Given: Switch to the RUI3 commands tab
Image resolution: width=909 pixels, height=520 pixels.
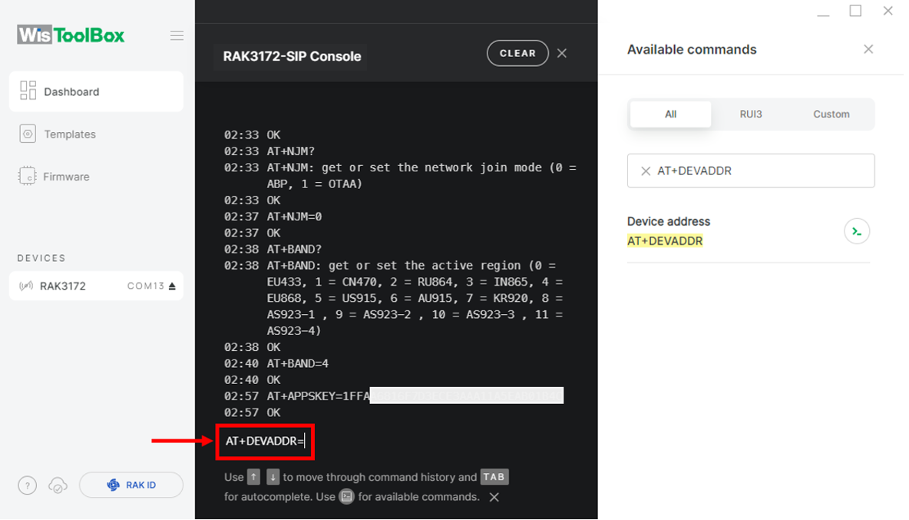Looking at the screenshot, I should [751, 114].
